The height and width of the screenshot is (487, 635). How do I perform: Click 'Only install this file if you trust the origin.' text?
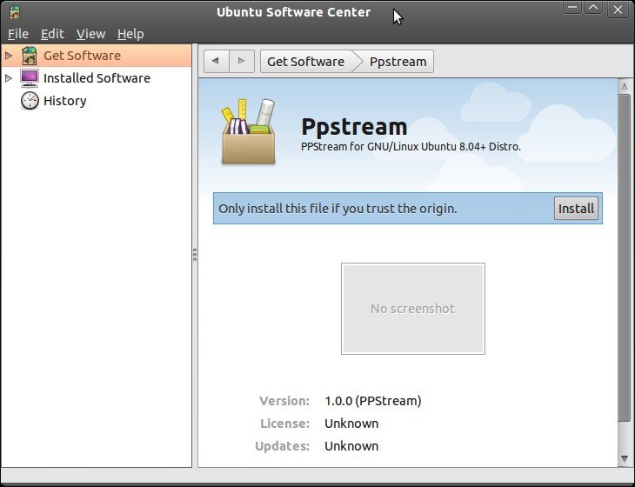338,209
